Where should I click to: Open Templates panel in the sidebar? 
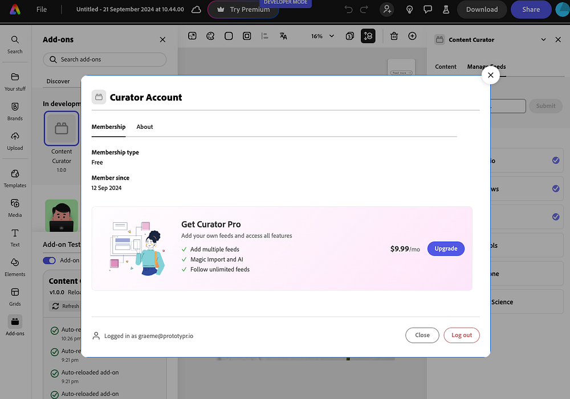pos(15,178)
